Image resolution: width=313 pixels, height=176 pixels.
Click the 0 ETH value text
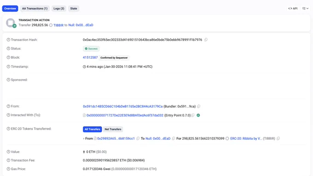pos(91,152)
